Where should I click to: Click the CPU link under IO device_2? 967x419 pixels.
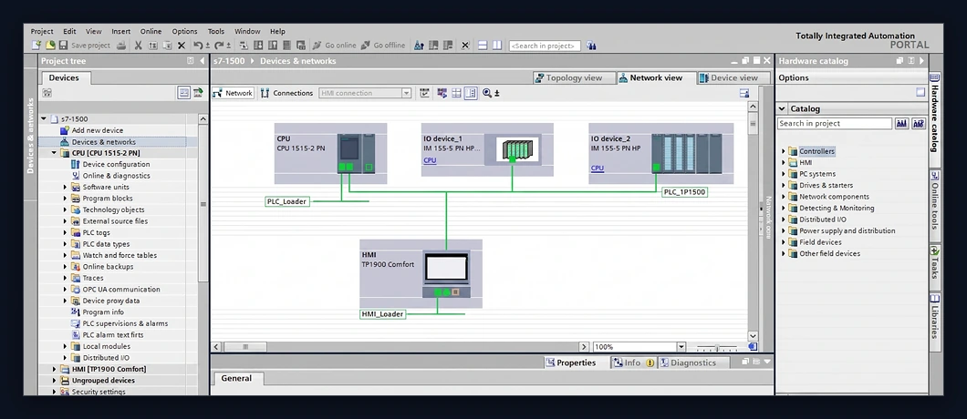[x=597, y=168]
